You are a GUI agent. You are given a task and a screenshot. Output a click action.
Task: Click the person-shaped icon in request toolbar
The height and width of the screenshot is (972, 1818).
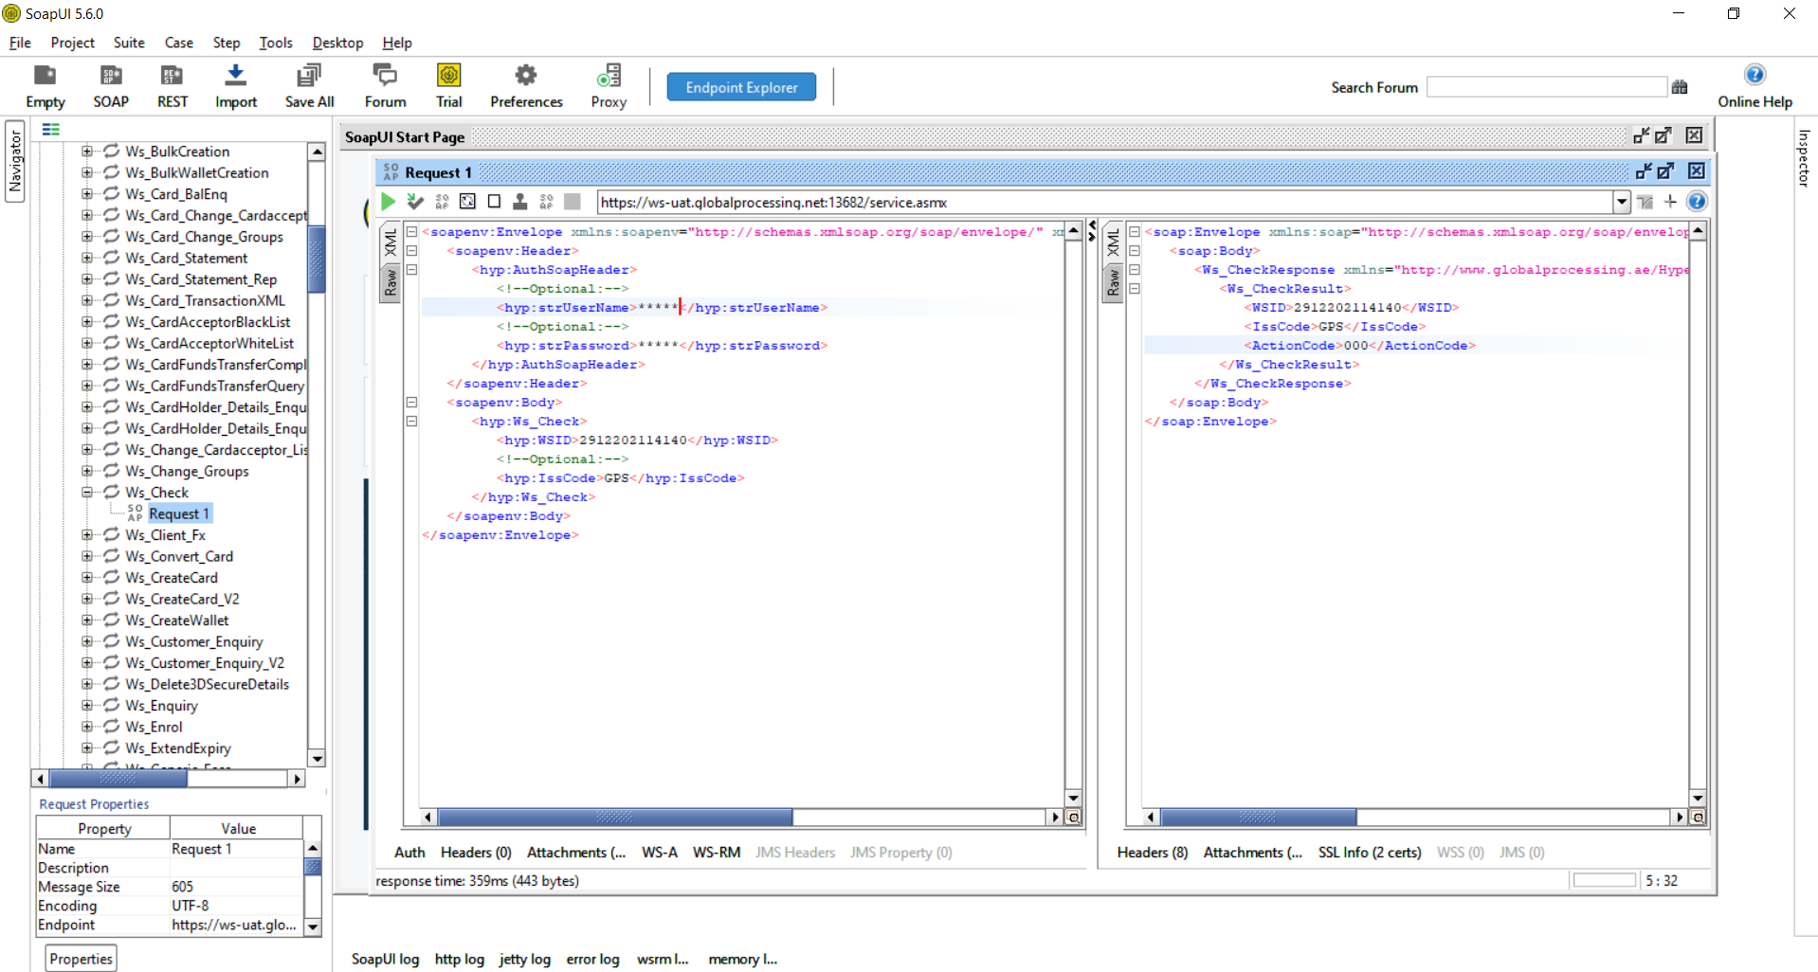[x=520, y=202]
